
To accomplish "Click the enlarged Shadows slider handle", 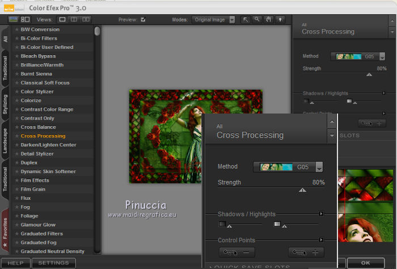I will click(229, 226).
